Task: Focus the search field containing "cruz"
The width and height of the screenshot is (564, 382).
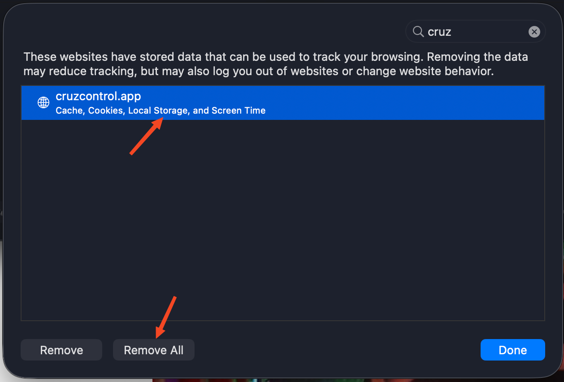Action: [475, 32]
